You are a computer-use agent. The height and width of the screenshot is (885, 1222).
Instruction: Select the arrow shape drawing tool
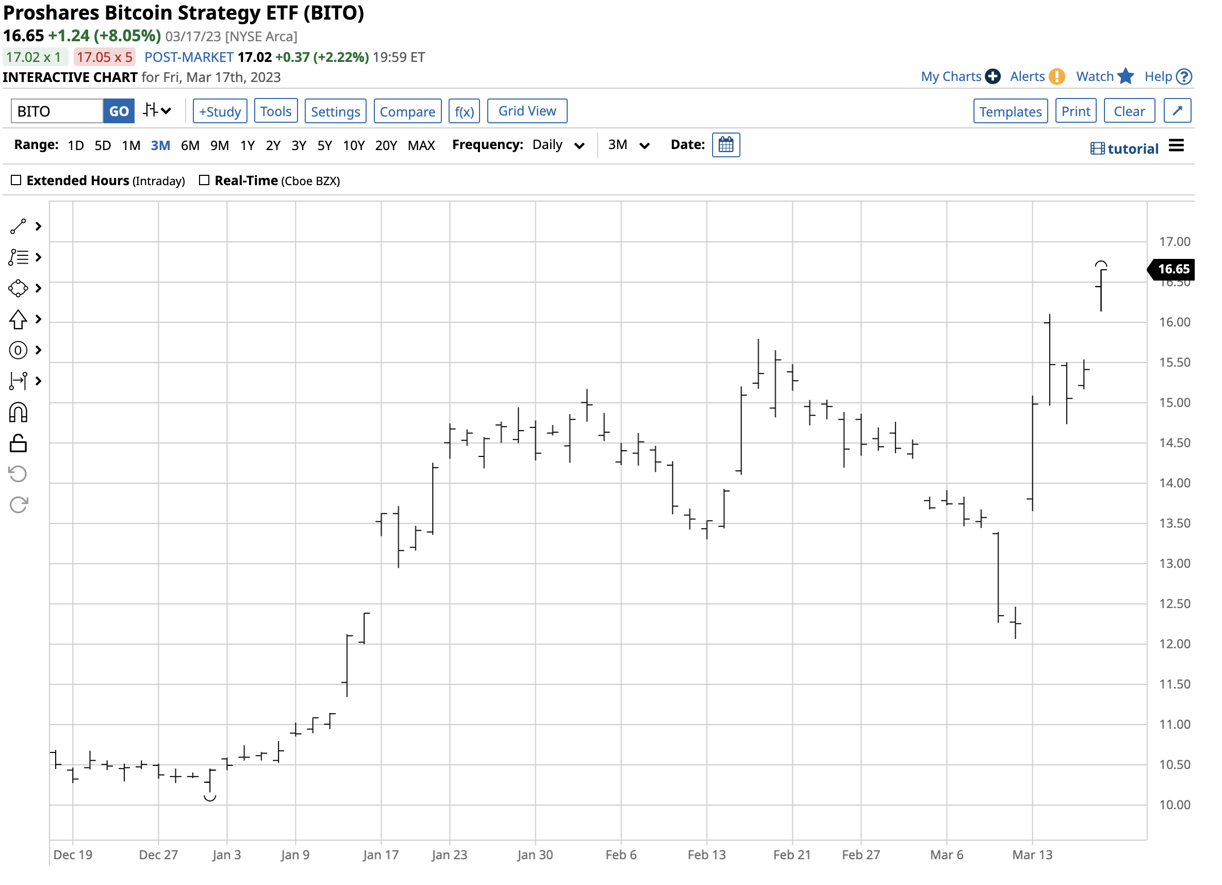point(18,320)
